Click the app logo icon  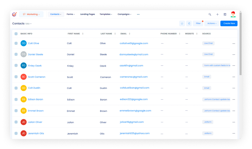pyautogui.click(x=15, y=14)
